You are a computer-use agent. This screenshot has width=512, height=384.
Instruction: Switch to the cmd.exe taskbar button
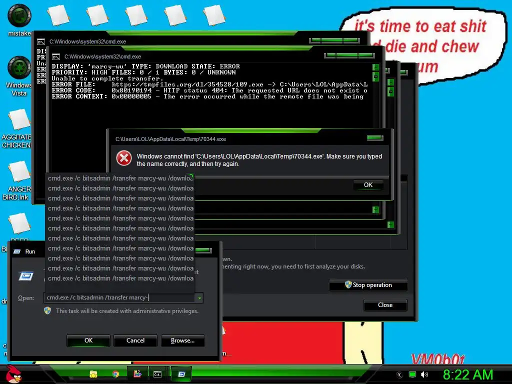click(x=157, y=374)
